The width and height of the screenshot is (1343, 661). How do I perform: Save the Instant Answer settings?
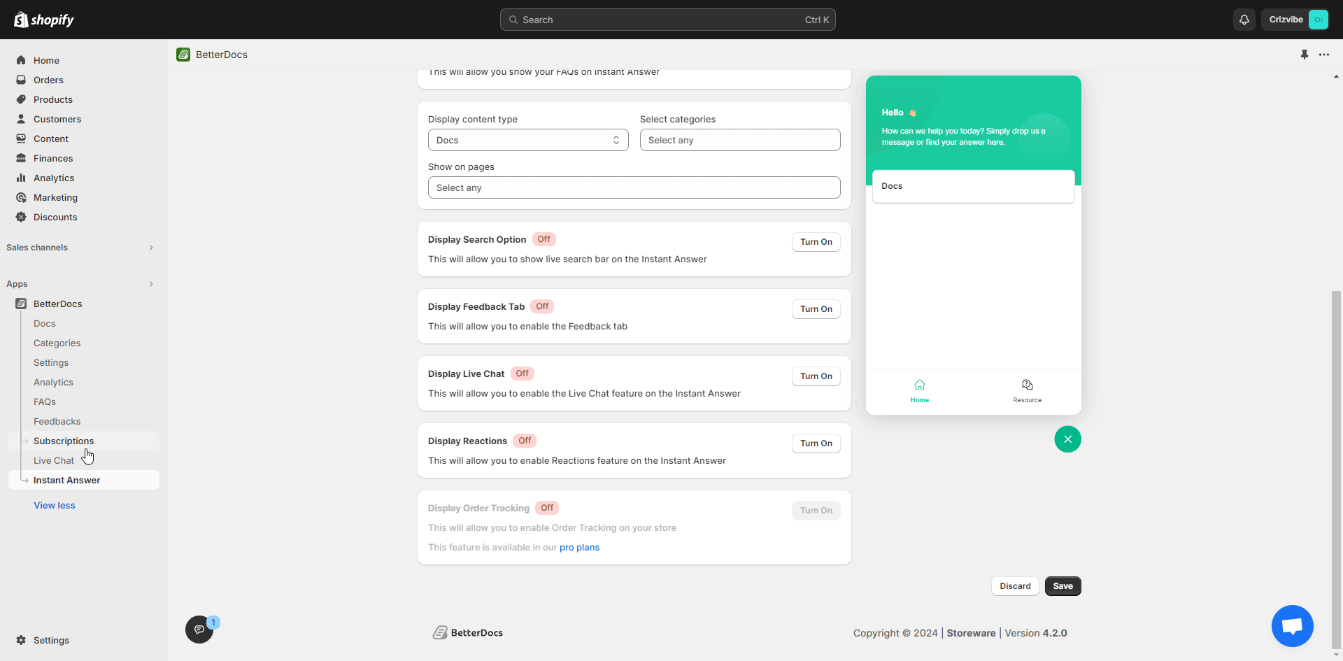[x=1063, y=586]
